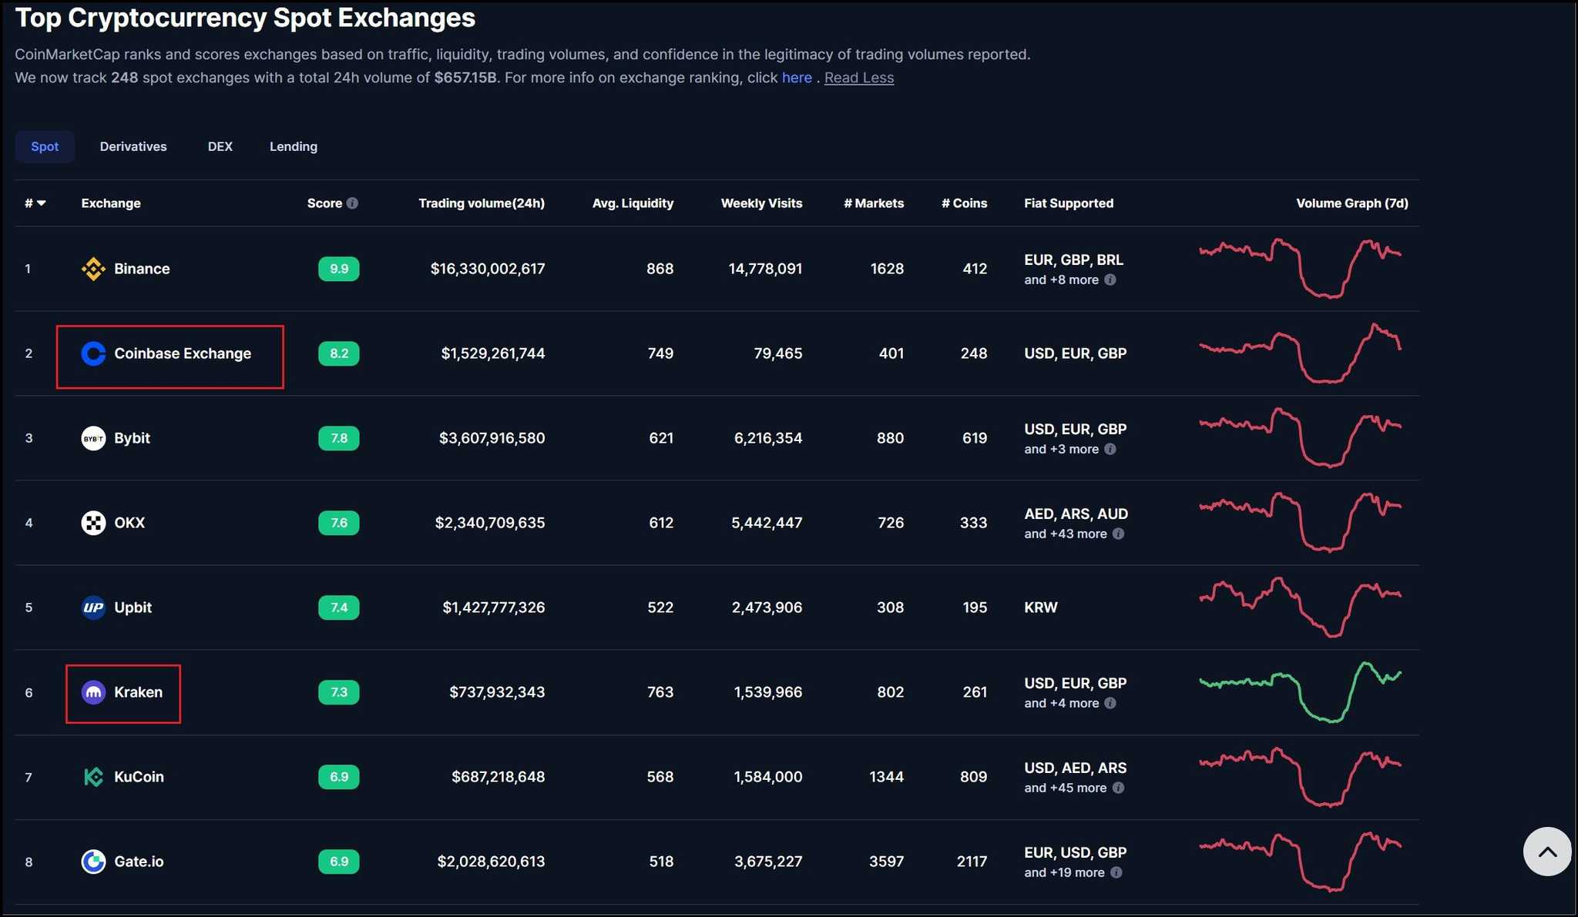Viewport: 1578px width, 917px height.
Task: Click info icon next to KuCoin's 'and +45 more'
Action: [x=1118, y=788]
